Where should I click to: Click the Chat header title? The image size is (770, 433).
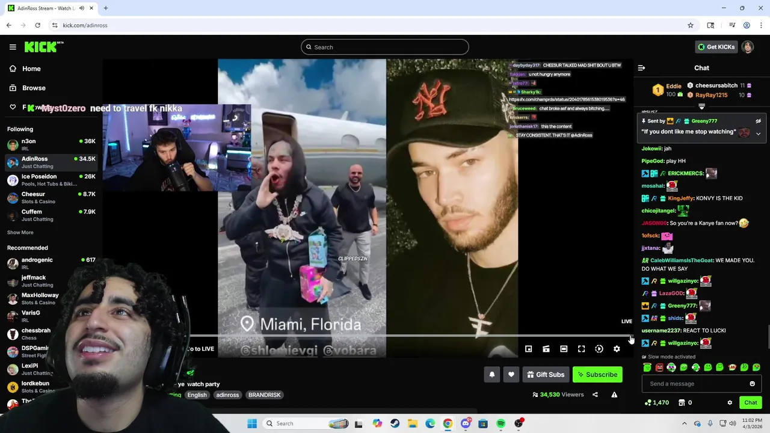(701, 68)
